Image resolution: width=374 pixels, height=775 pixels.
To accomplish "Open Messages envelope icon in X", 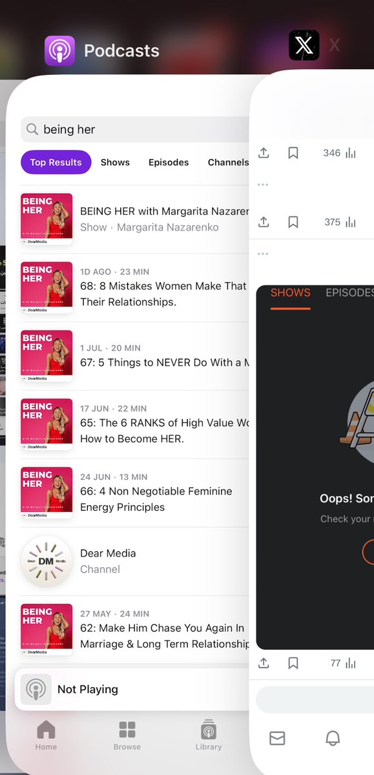I will [x=277, y=738].
